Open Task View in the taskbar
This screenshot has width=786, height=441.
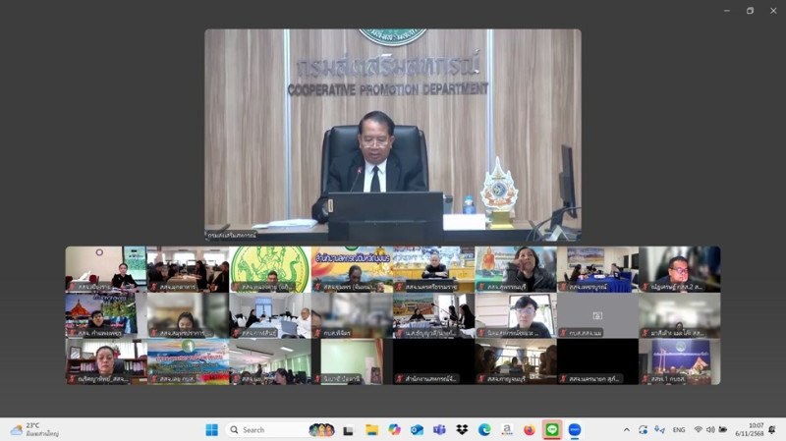pyautogui.click(x=348, y=430)
